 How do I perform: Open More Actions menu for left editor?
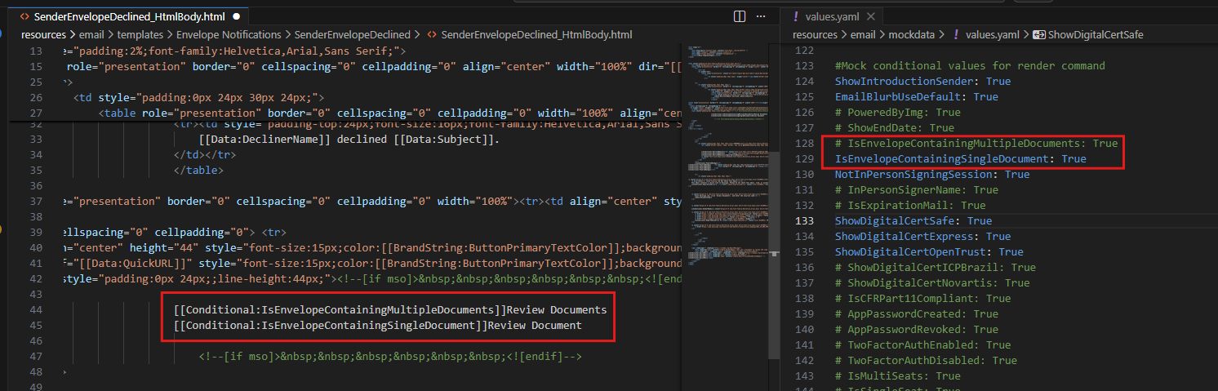(761, 16)
